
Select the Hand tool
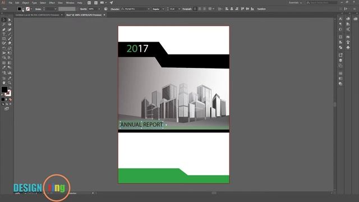point(4,82)
